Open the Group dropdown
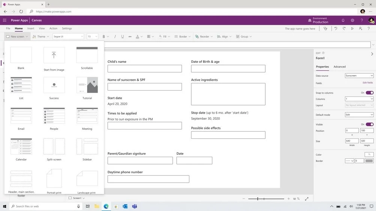The width and height of the screenshot is (376, 211). tap(244, 37)
